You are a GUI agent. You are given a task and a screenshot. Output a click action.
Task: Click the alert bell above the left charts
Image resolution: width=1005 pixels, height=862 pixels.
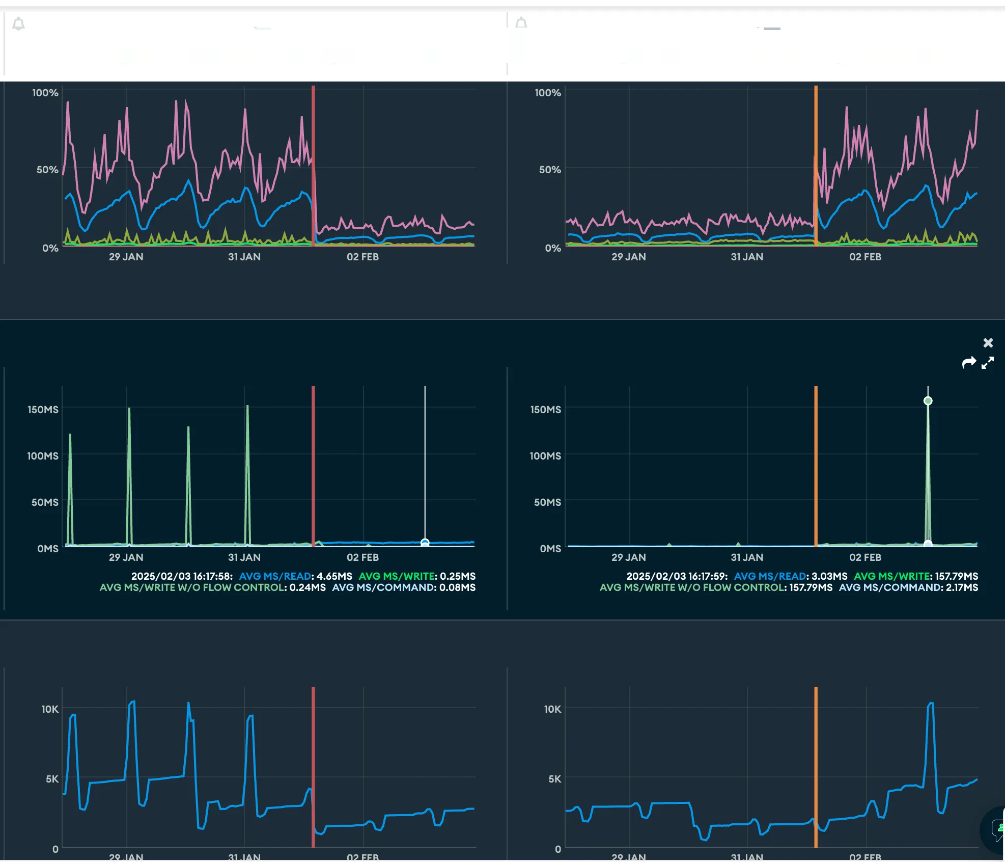click(19, 24)
